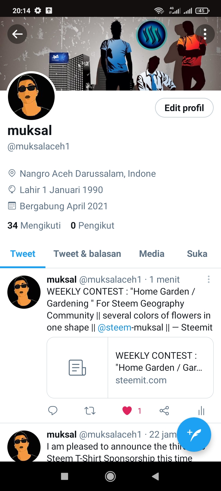The height and width of the screenshot is (491, 221).
Task: Open the Media tab
Action: click(152, 254)
